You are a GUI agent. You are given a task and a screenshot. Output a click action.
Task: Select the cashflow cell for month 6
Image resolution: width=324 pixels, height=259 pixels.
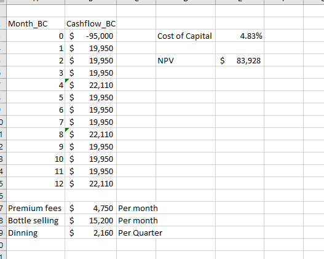point(91,110)
